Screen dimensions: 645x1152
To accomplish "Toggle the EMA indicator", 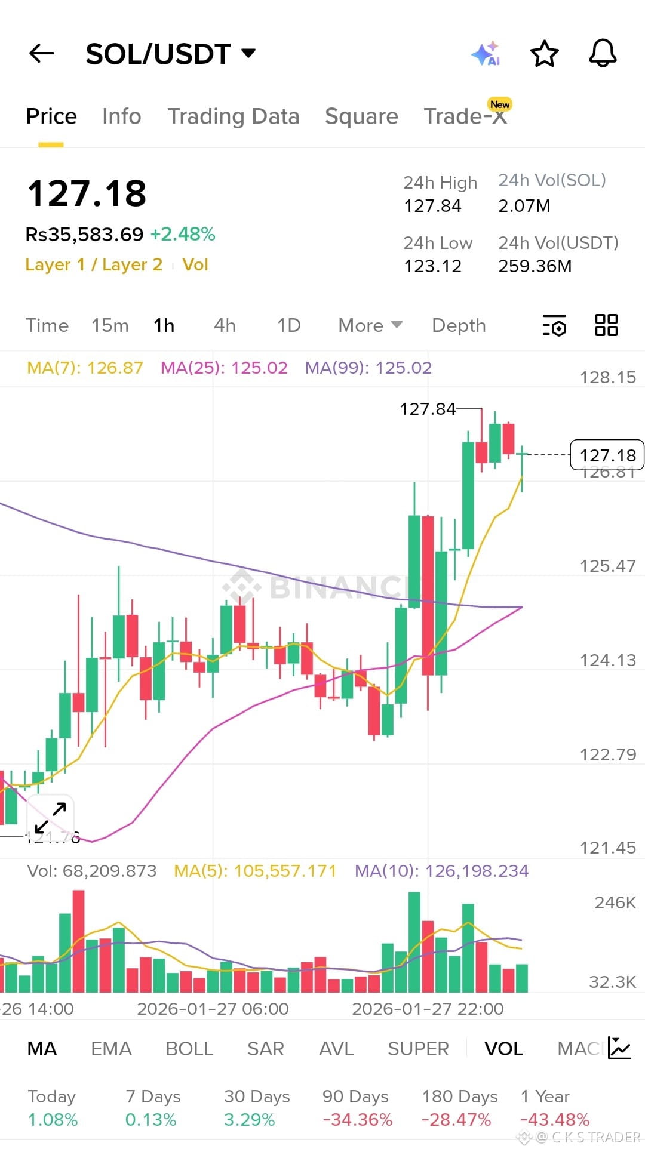I will 111,1049.
